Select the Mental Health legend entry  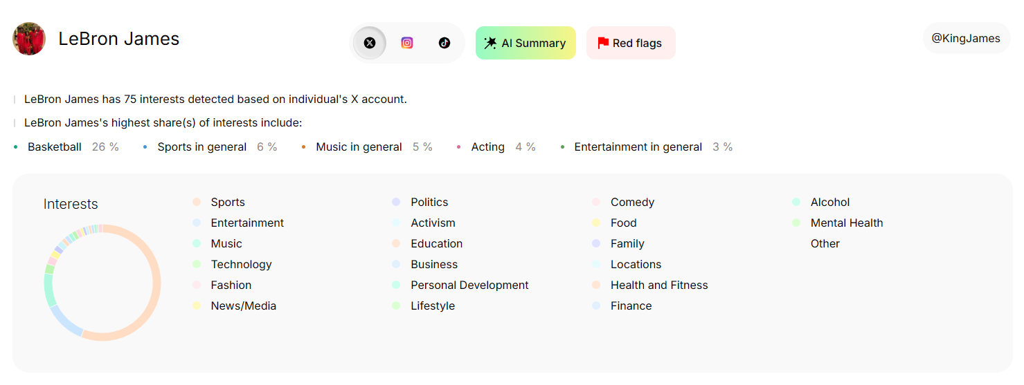pyautogui.click(x=846, y=223)
